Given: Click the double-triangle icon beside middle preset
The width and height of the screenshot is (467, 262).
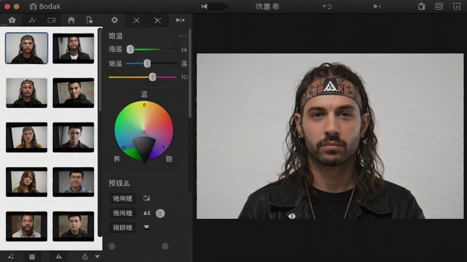Looking at the screenshot, I should click(x=147, y=213).
